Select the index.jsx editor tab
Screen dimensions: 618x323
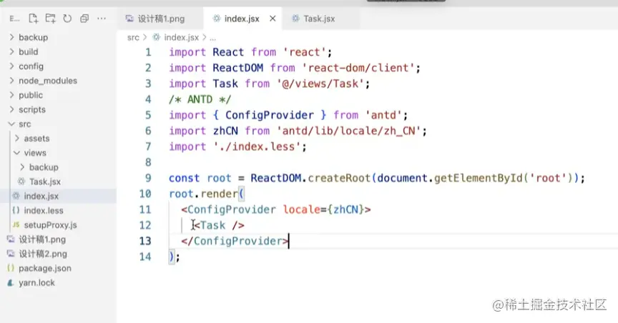[x=242, y=19]
